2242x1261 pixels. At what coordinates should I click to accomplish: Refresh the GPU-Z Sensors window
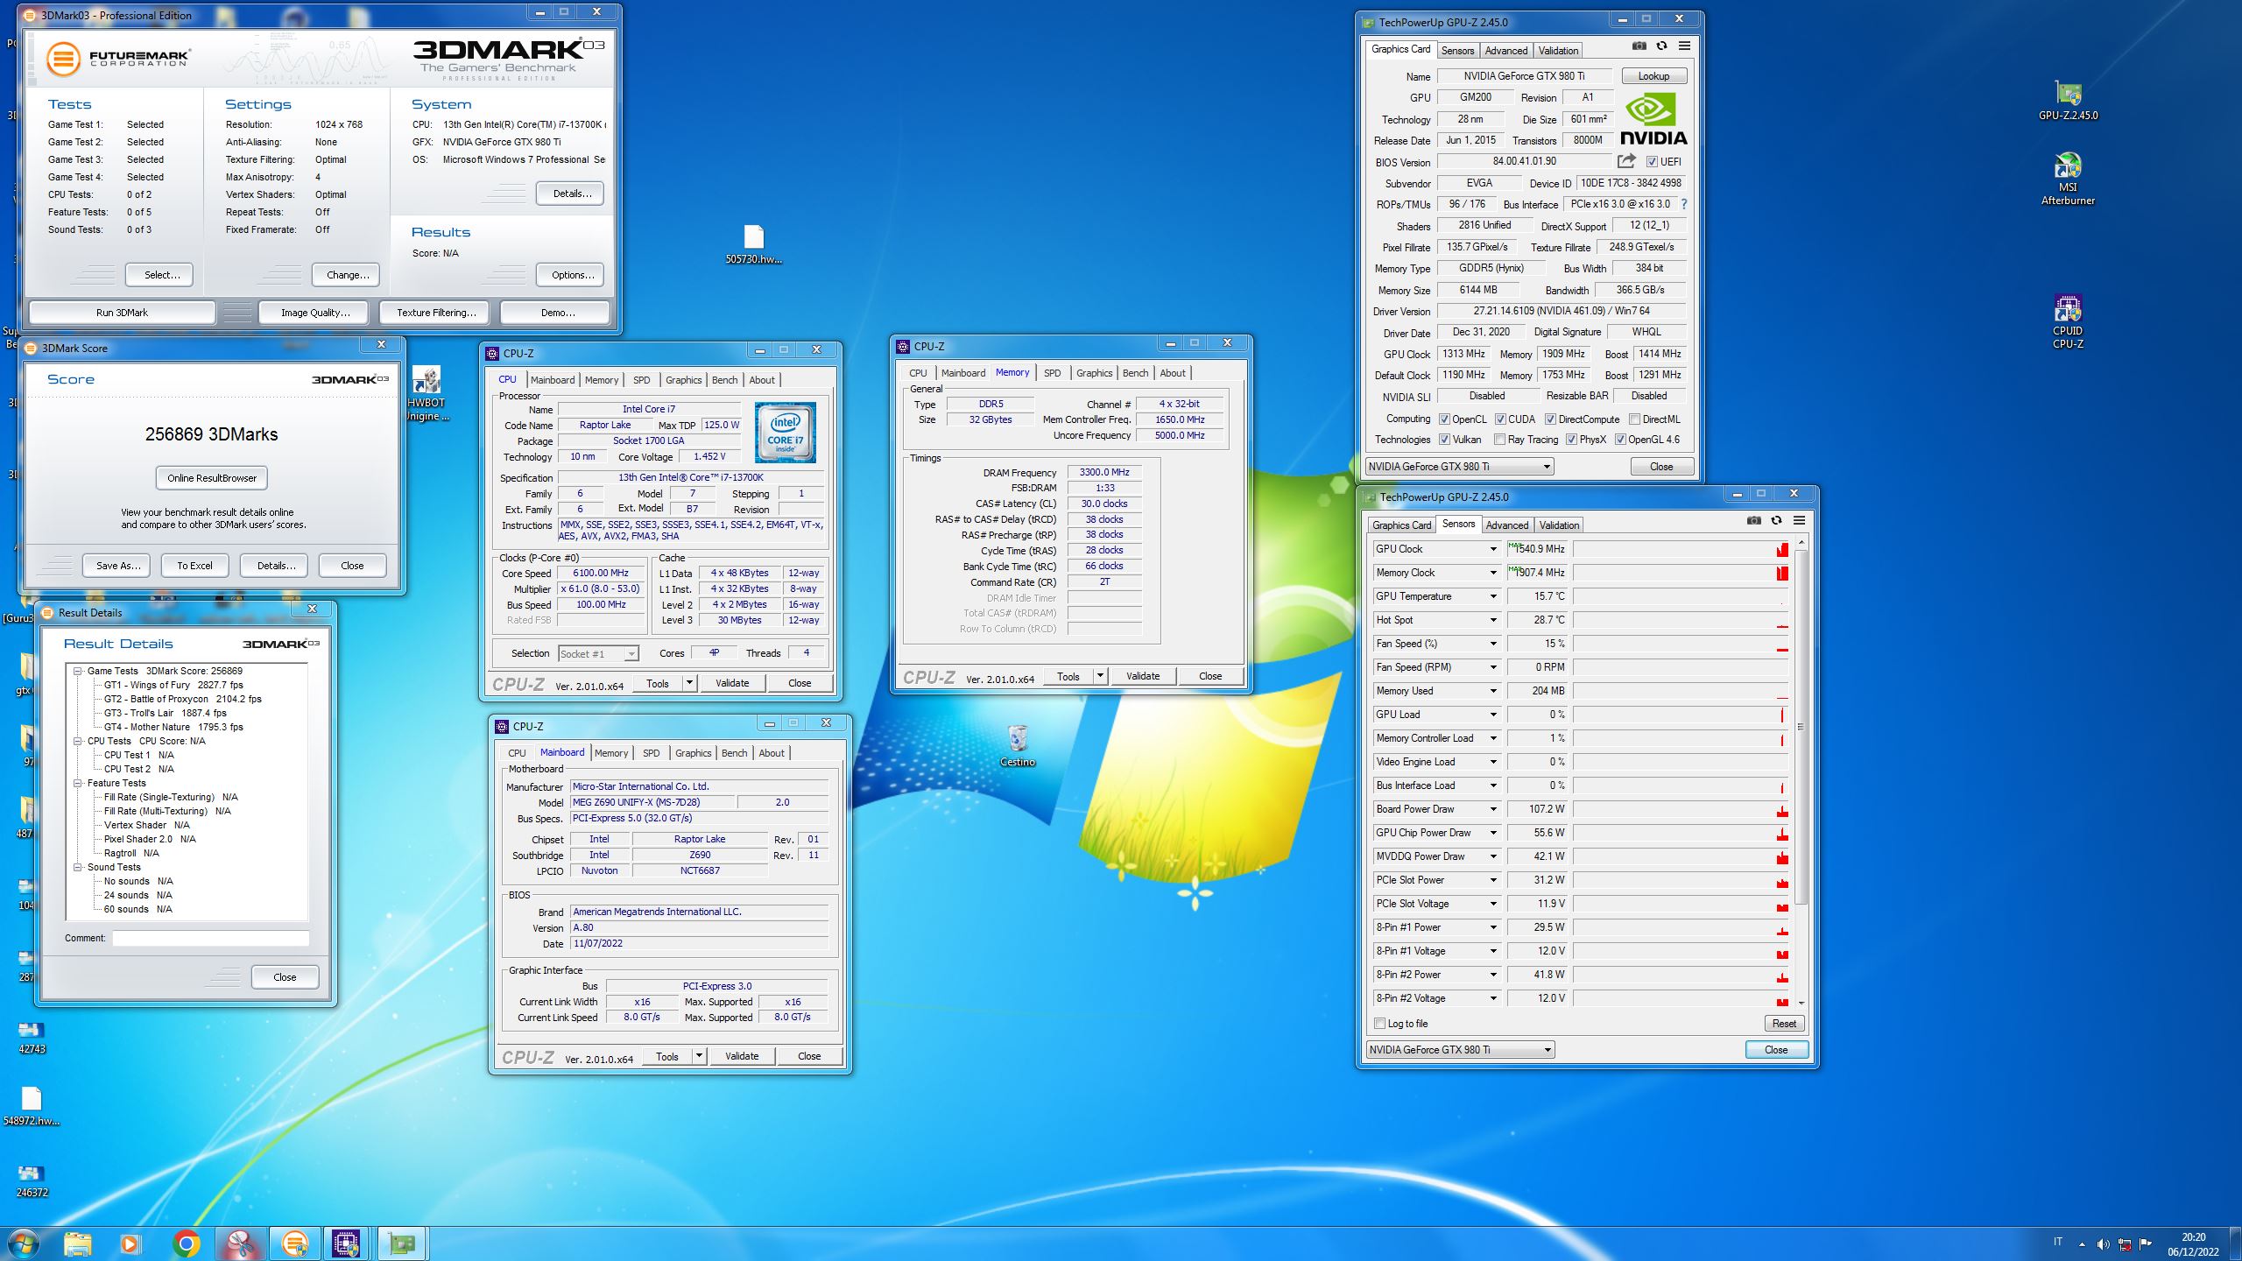[1776, 521]
